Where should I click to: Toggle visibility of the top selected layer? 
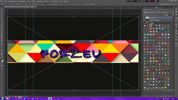click(x=144, y=18)
